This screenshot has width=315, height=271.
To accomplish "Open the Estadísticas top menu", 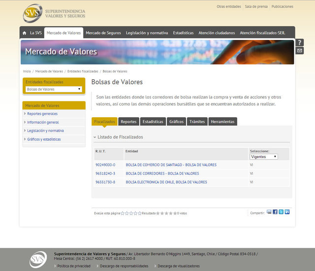I will pyautogui.click(x=183, y=33).
